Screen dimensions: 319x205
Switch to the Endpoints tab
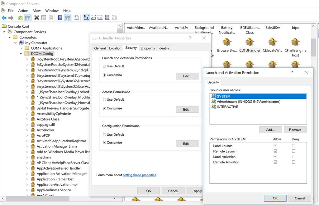pos(148,48)
